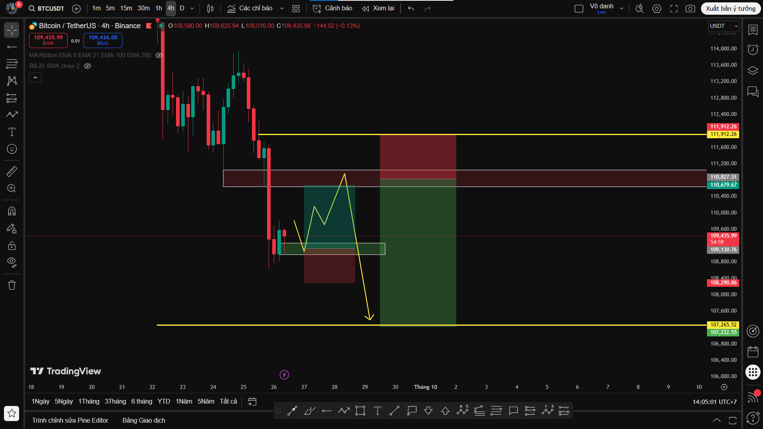Hide the MA Ribbon EMA indicator
Image resolution: width=763 pixels, height=429 pixels.
159,55
